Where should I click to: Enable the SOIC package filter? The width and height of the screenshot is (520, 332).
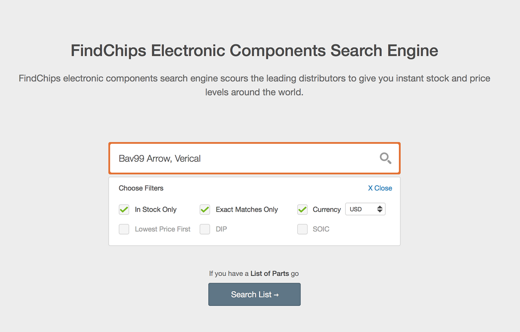click(x=302, y=229)
